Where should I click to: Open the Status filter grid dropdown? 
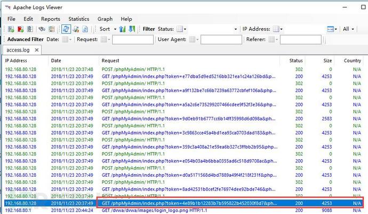(181, 29)
